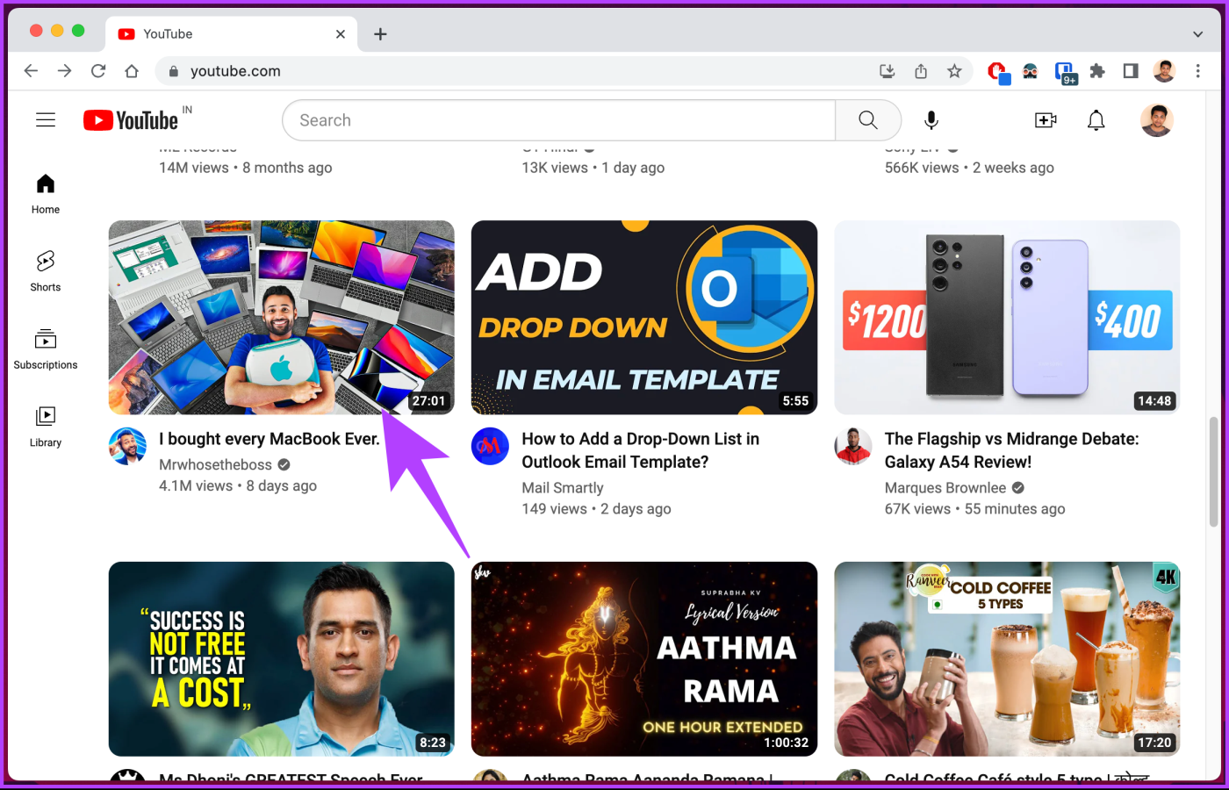This screenshot has height=790, width=1229.
Task: Open a new browser tab
Action: 380,34
